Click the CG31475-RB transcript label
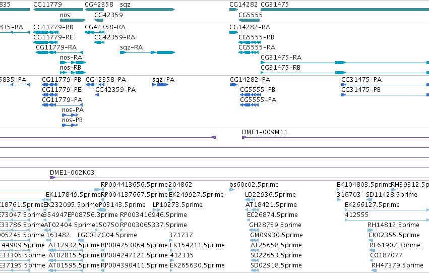Viewport: 429px width, 273px height. coord(280,68)
